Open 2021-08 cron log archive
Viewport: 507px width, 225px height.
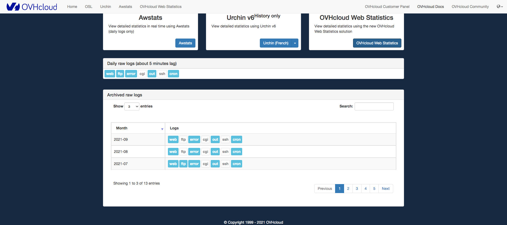(x=237, y=152)
